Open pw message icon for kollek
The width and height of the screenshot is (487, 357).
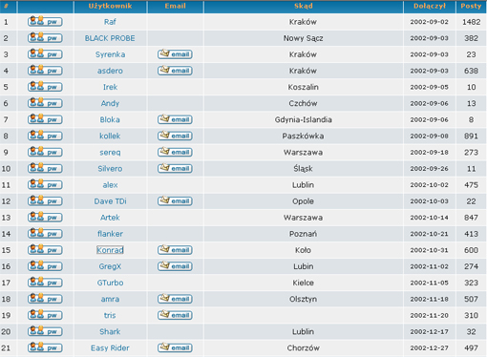point(45,136)
